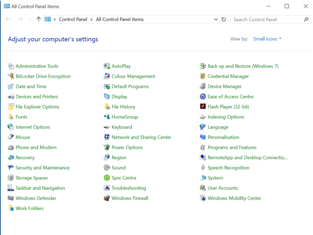Expand the address bar history dropdown arrow
The width and height of the screenshot is (313, 235).
216,19
